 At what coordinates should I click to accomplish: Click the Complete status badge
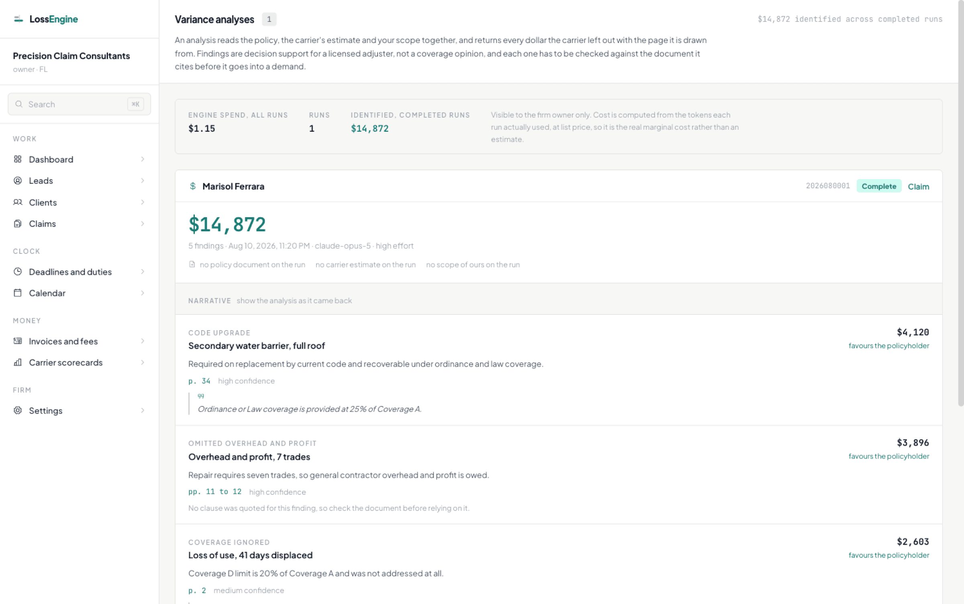(879, 186)
